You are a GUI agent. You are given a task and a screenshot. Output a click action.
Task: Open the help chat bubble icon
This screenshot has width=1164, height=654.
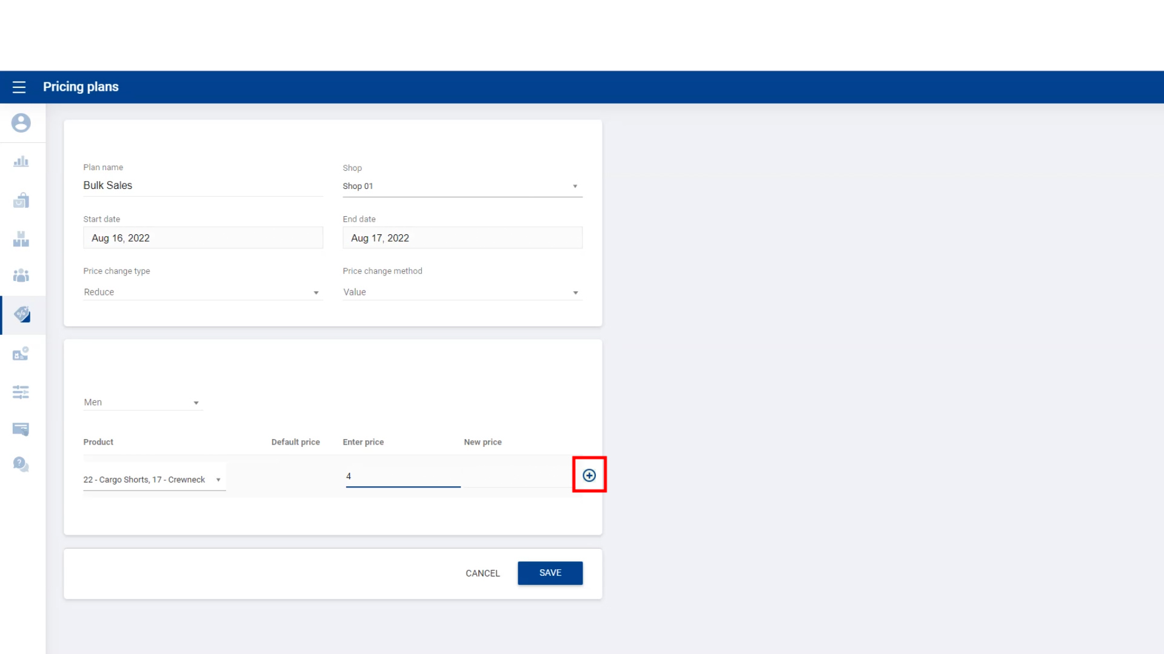click(21, 464)
